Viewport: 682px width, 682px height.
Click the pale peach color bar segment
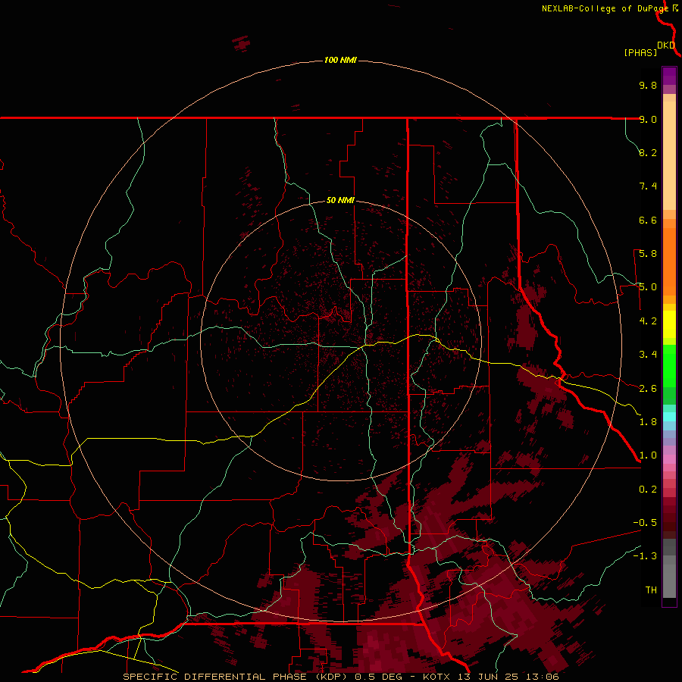coord(669,155)
